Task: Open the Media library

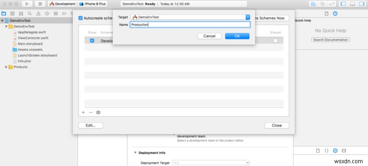Action: click(x=344, y=150)
